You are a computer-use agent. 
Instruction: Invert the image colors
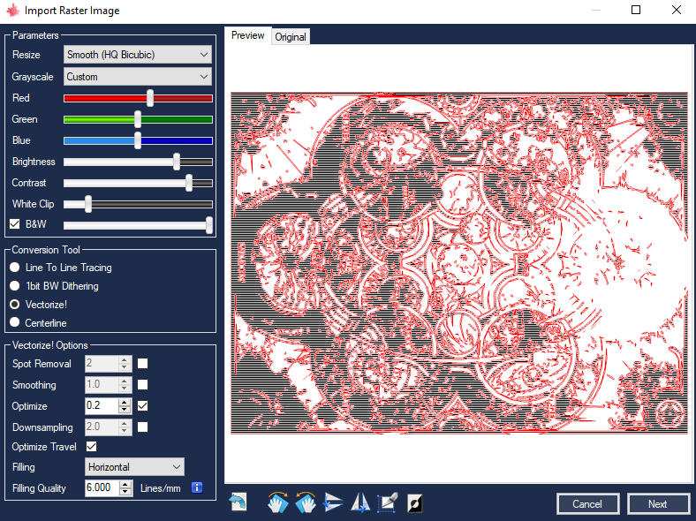[x=414, y=502]
